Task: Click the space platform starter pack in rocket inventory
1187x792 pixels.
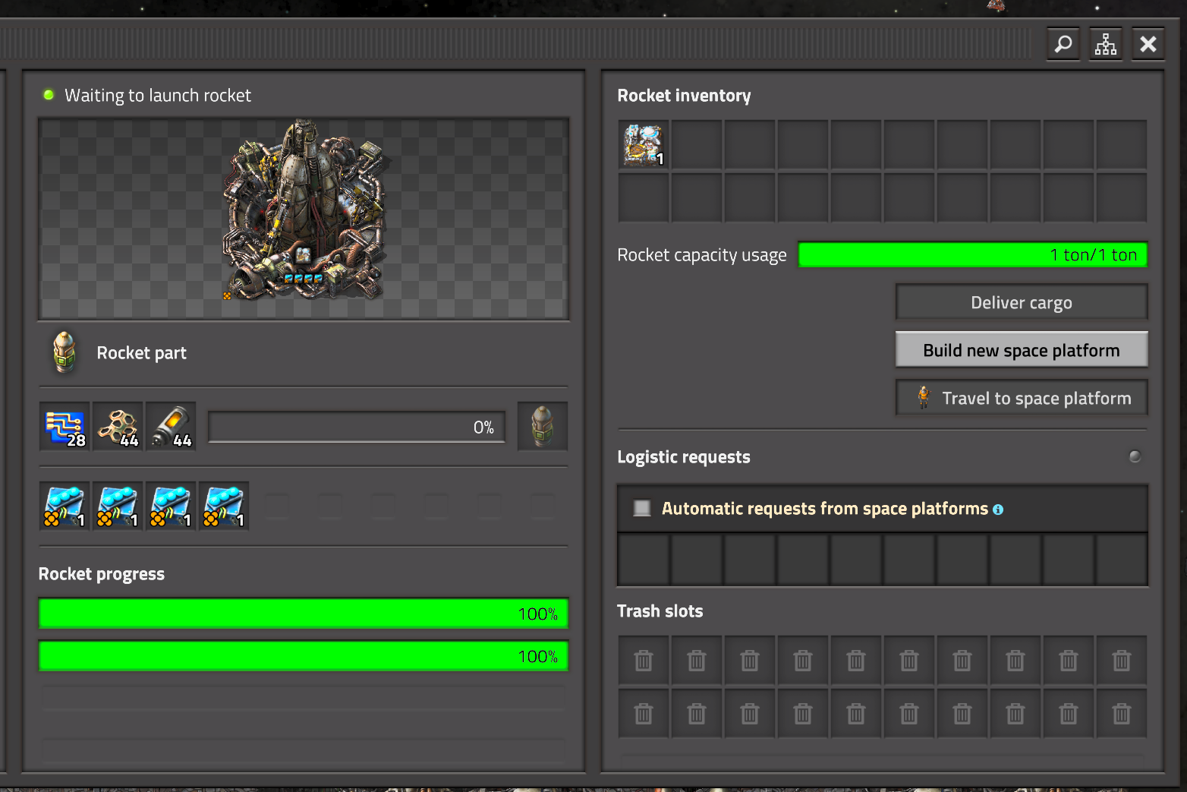Action: click(644, 144)
